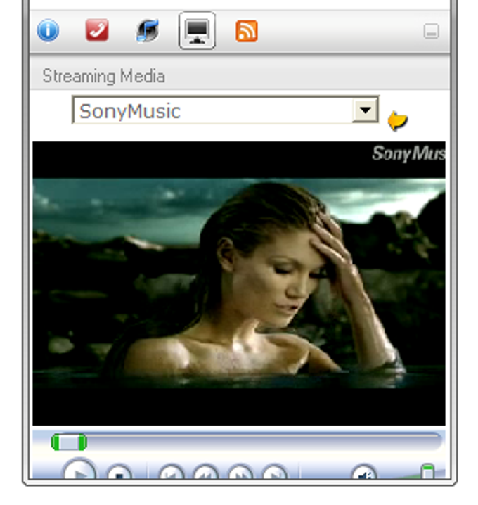Select the red phone call icon
The height and width of the screenshot is (505, 478).
[97, 30]
